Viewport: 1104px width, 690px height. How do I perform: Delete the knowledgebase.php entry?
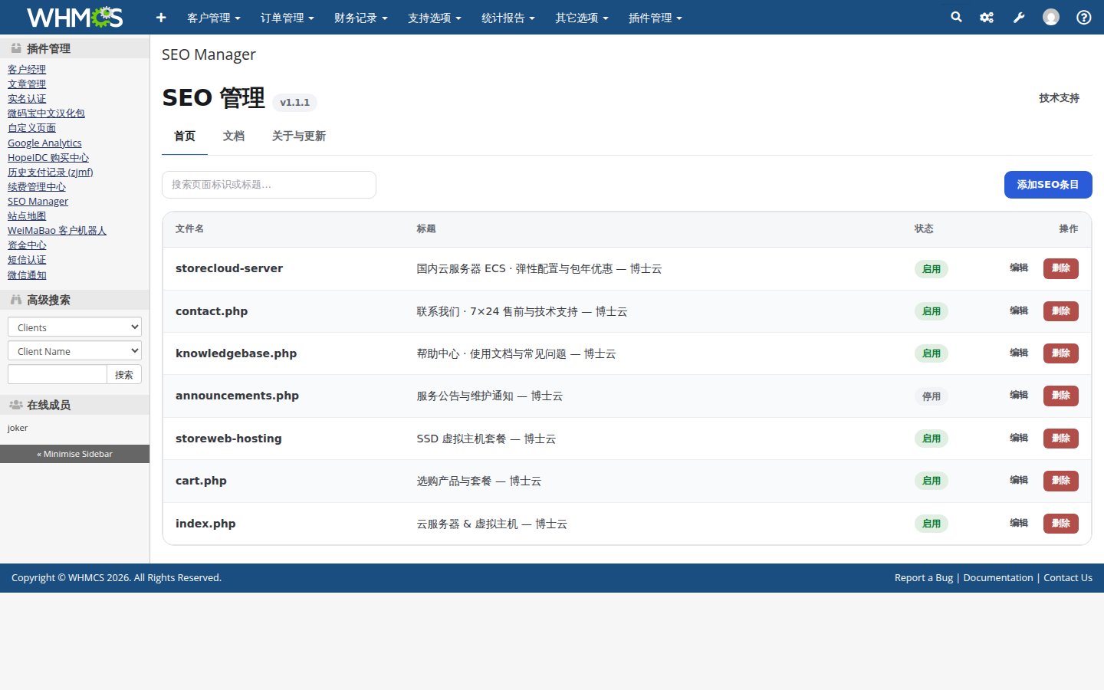1061,353
